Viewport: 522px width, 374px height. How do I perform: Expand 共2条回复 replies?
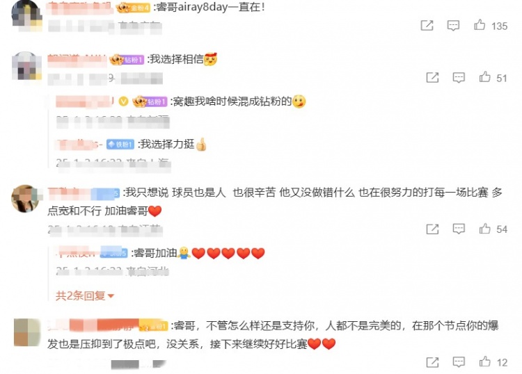tap(84, 295)
